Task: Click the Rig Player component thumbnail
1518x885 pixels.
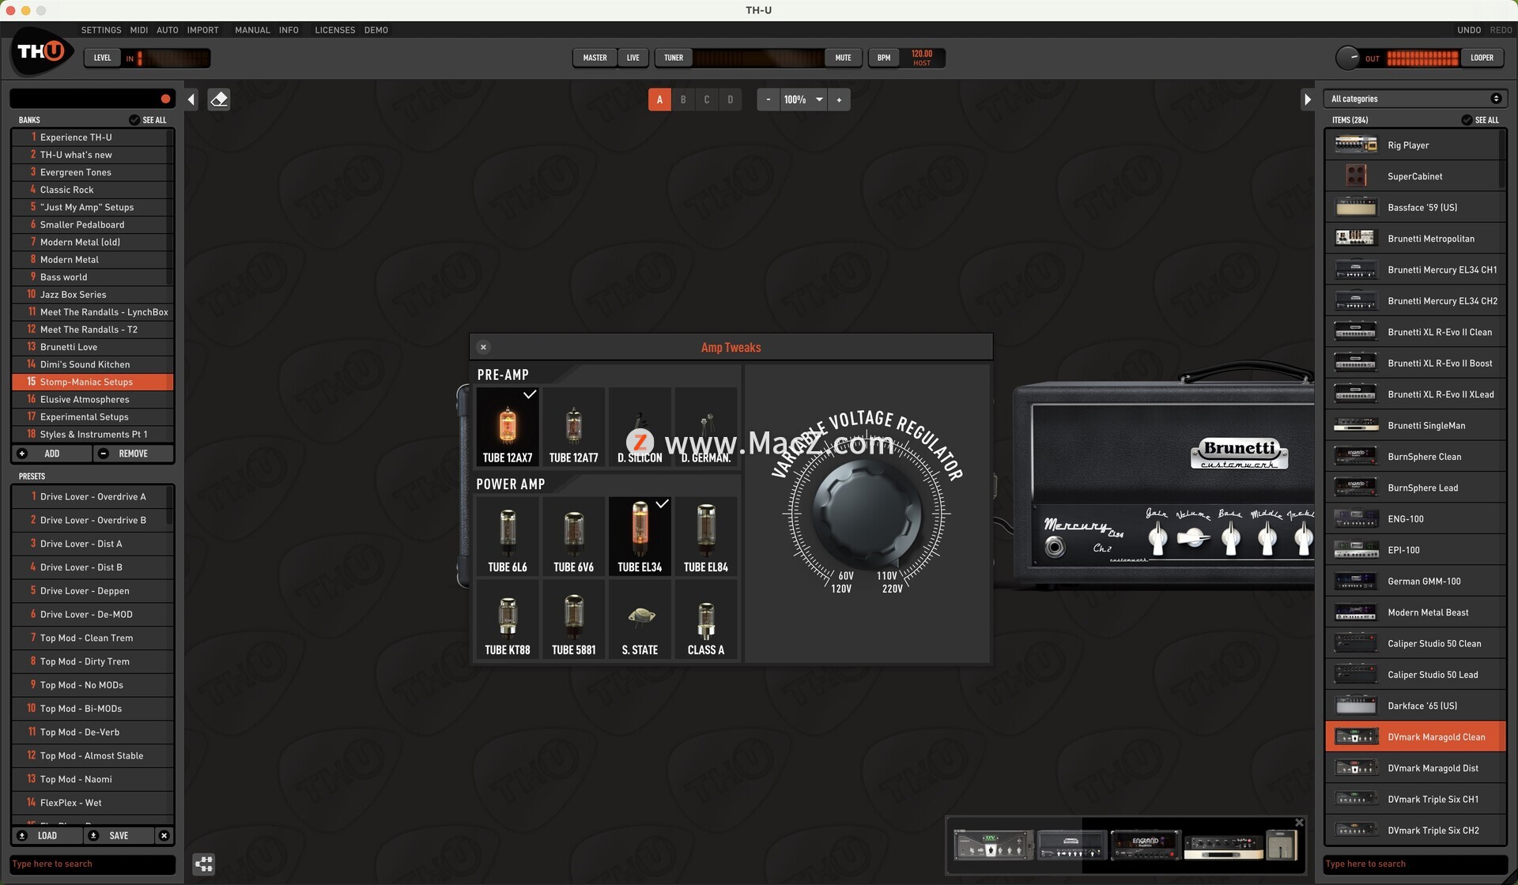Action: [x=1355, y=145]
